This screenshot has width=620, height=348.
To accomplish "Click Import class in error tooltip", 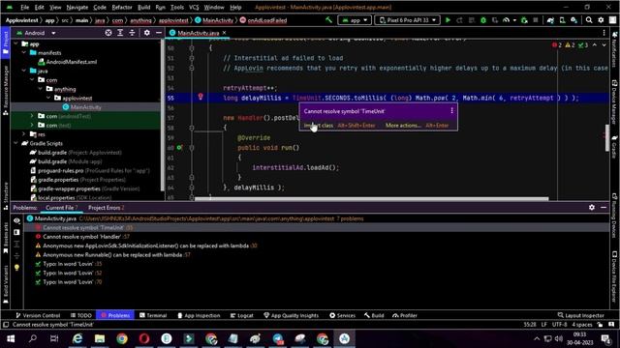I will (319, 126).
